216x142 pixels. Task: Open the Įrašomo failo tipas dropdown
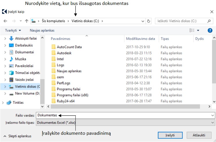tap(125, 123)
